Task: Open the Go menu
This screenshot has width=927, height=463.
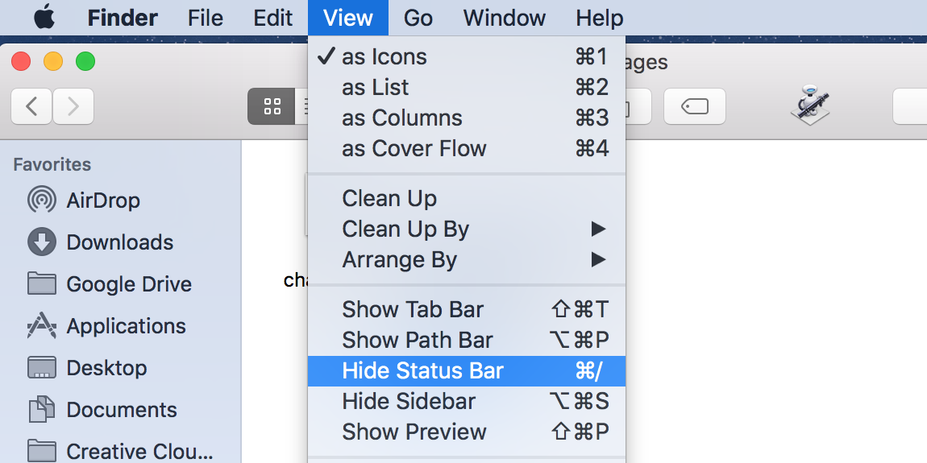Action: pos(418,18)
